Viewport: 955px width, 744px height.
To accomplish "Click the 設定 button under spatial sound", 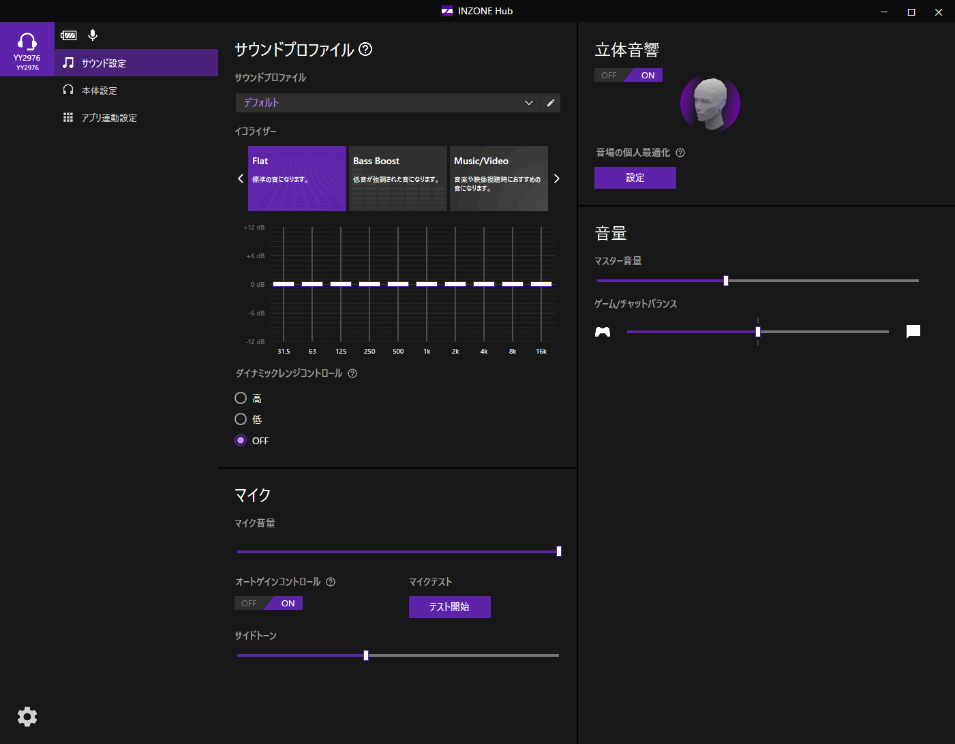I will pos(635,178).
